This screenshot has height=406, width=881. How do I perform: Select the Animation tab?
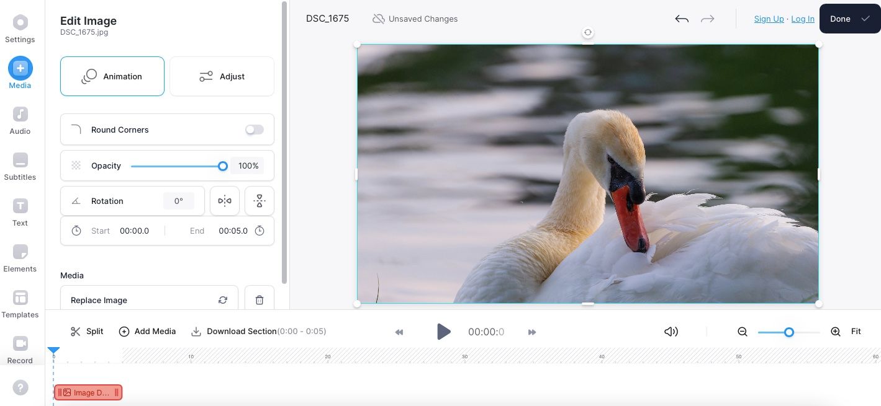coord(112,76)
